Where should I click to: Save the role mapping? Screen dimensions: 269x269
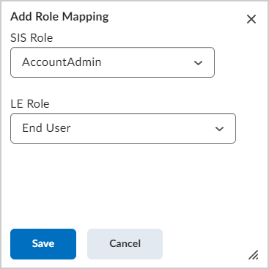[43, 244]
